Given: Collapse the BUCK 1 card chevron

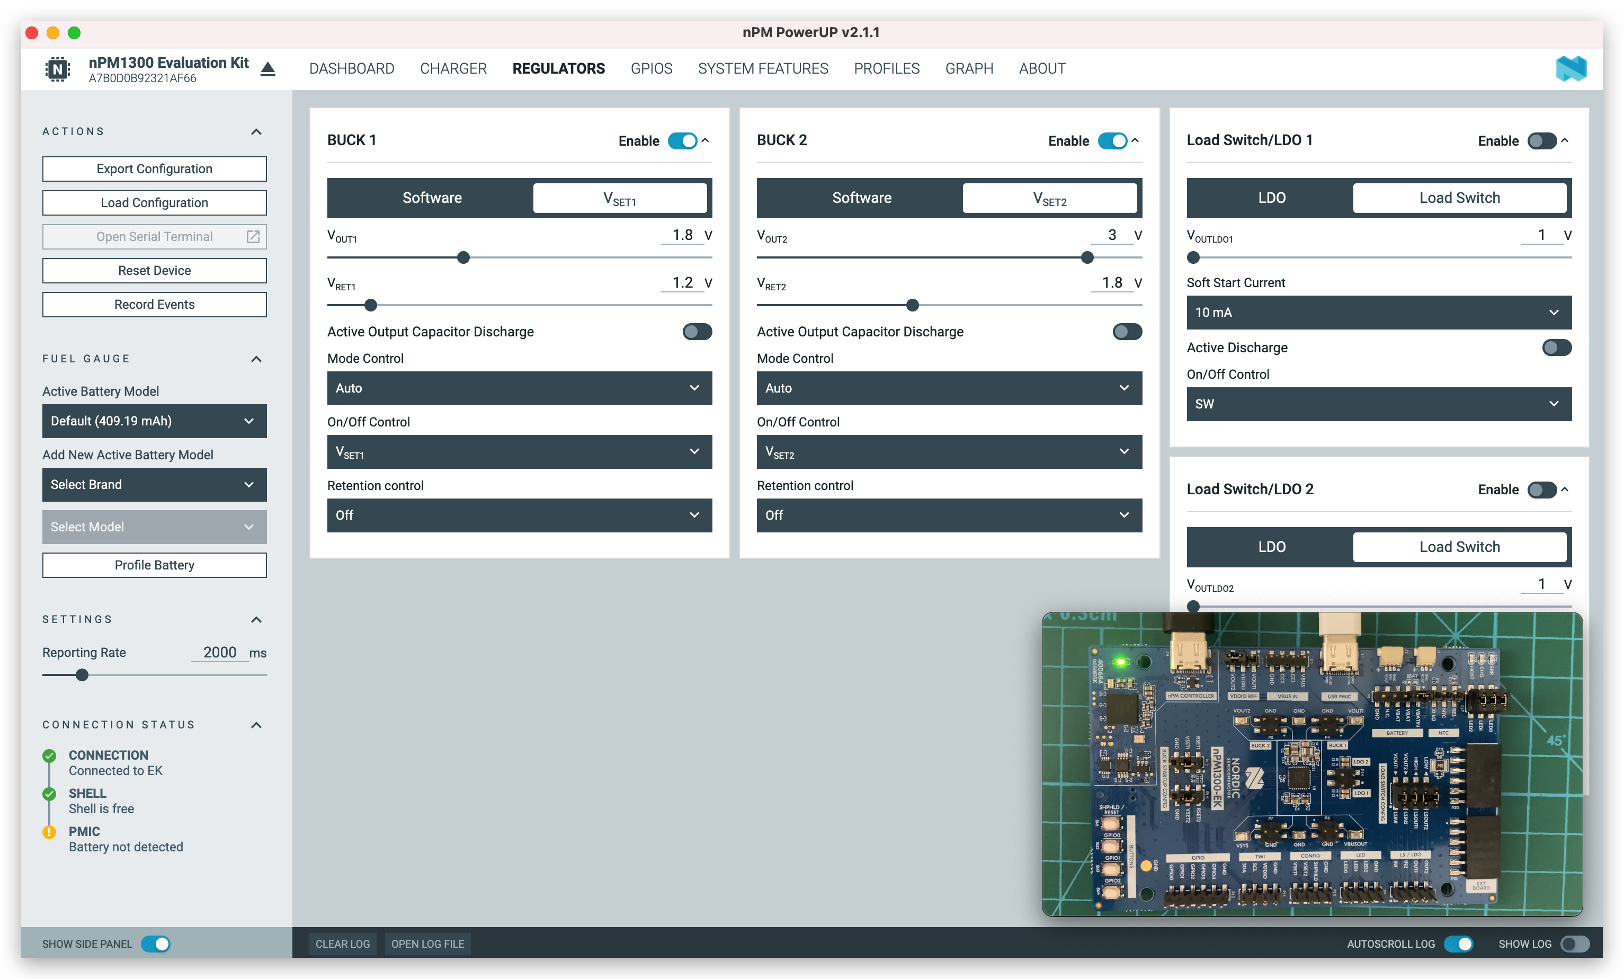Looking at the screenshot, I should (x=705, y=140).
